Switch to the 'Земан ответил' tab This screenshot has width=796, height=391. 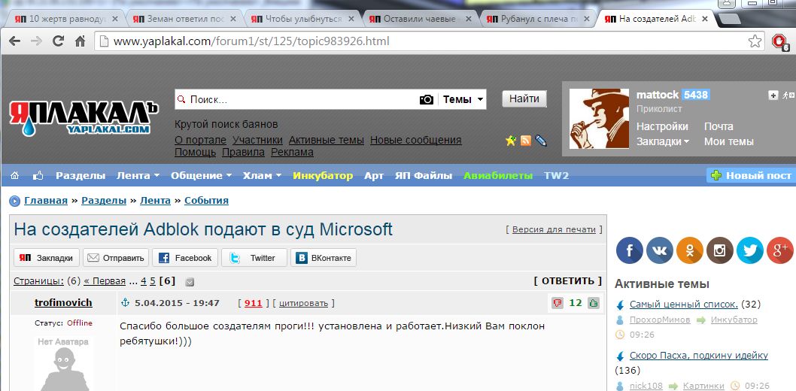click(184, 19)
